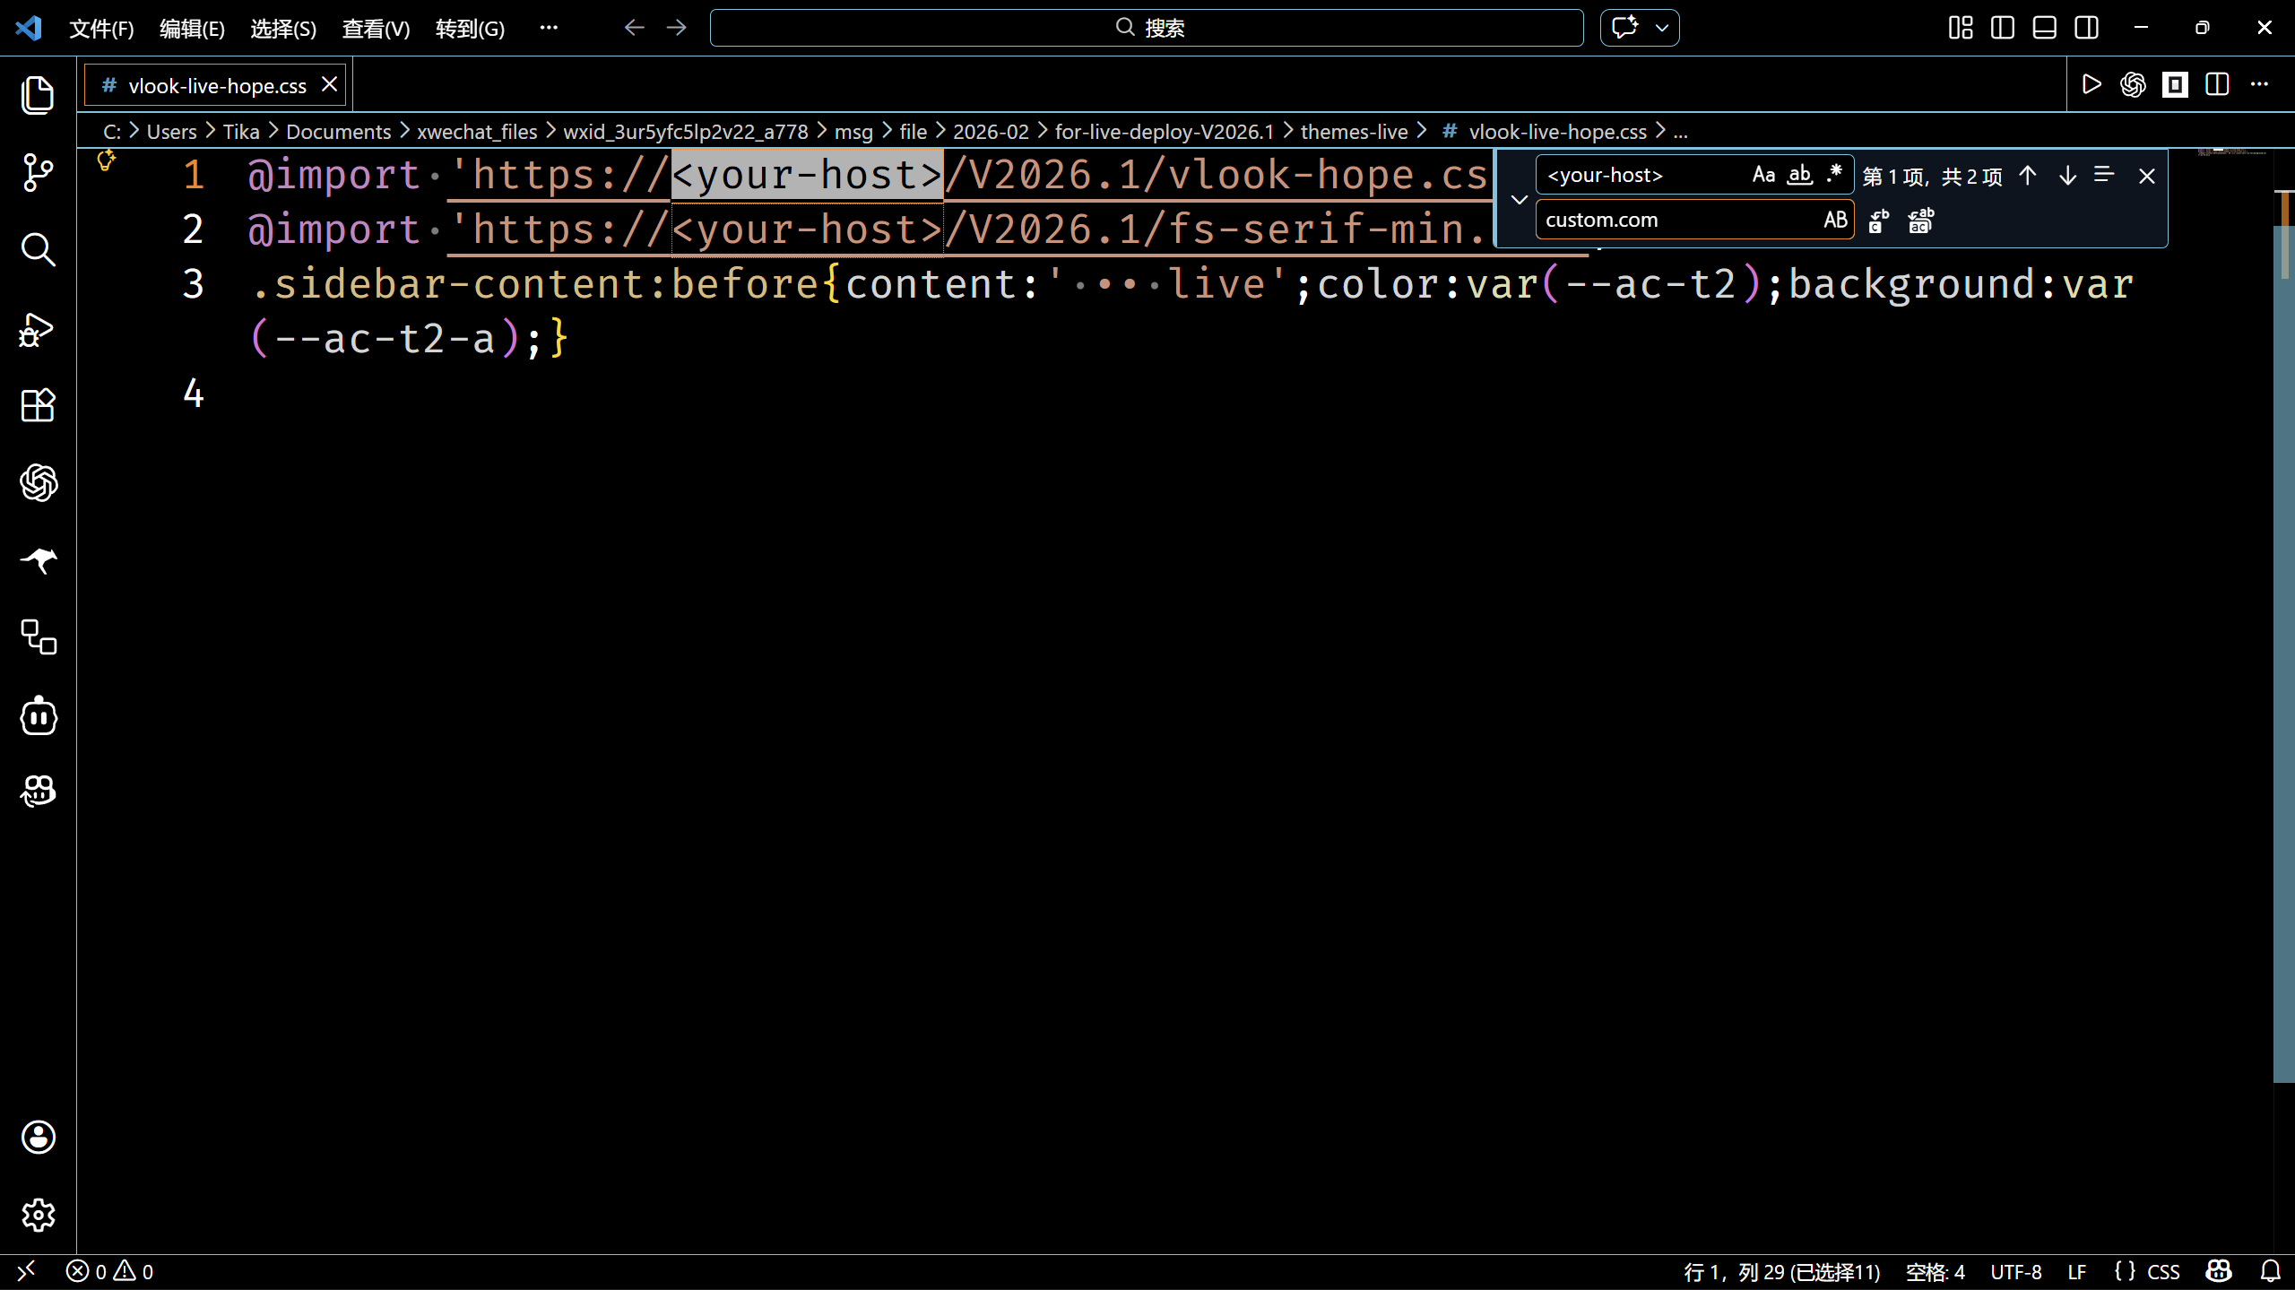Toggle Preserve Case in replace box
2295x1290 pixels.
[1834, 220]
